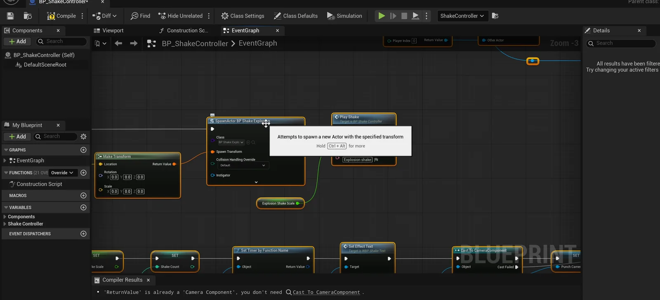Switch to the Viewport tab

[108, 30]
